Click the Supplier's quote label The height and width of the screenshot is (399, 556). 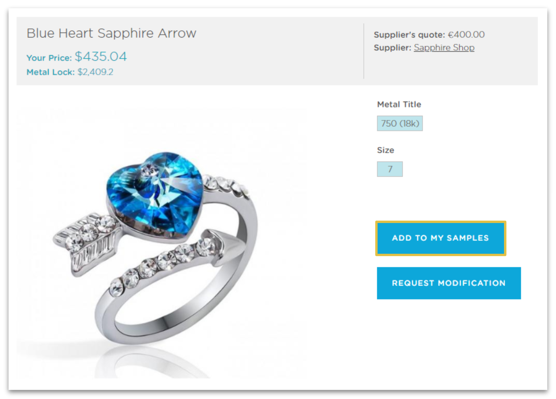(409, 35)
